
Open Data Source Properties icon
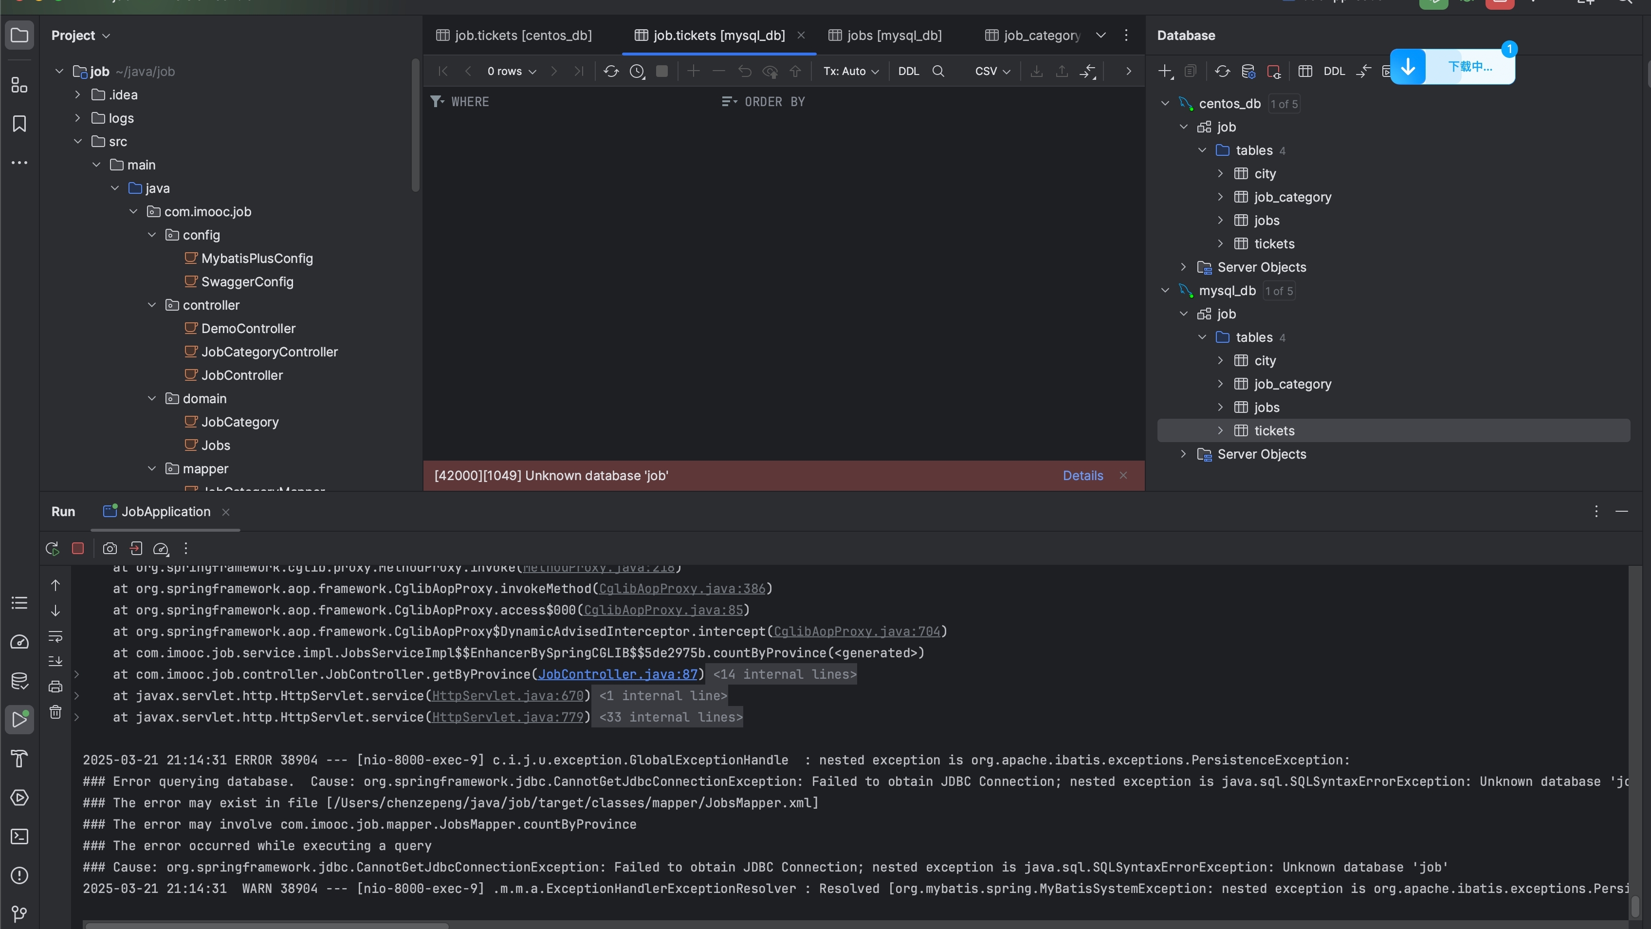pos(1248,71)
